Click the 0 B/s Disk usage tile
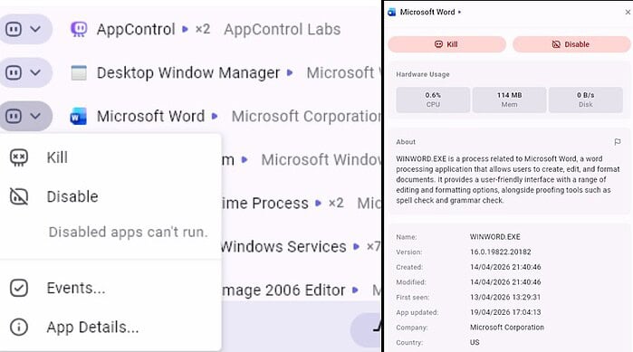This screenshot has width=633, height=352. (x=586, y=100)
